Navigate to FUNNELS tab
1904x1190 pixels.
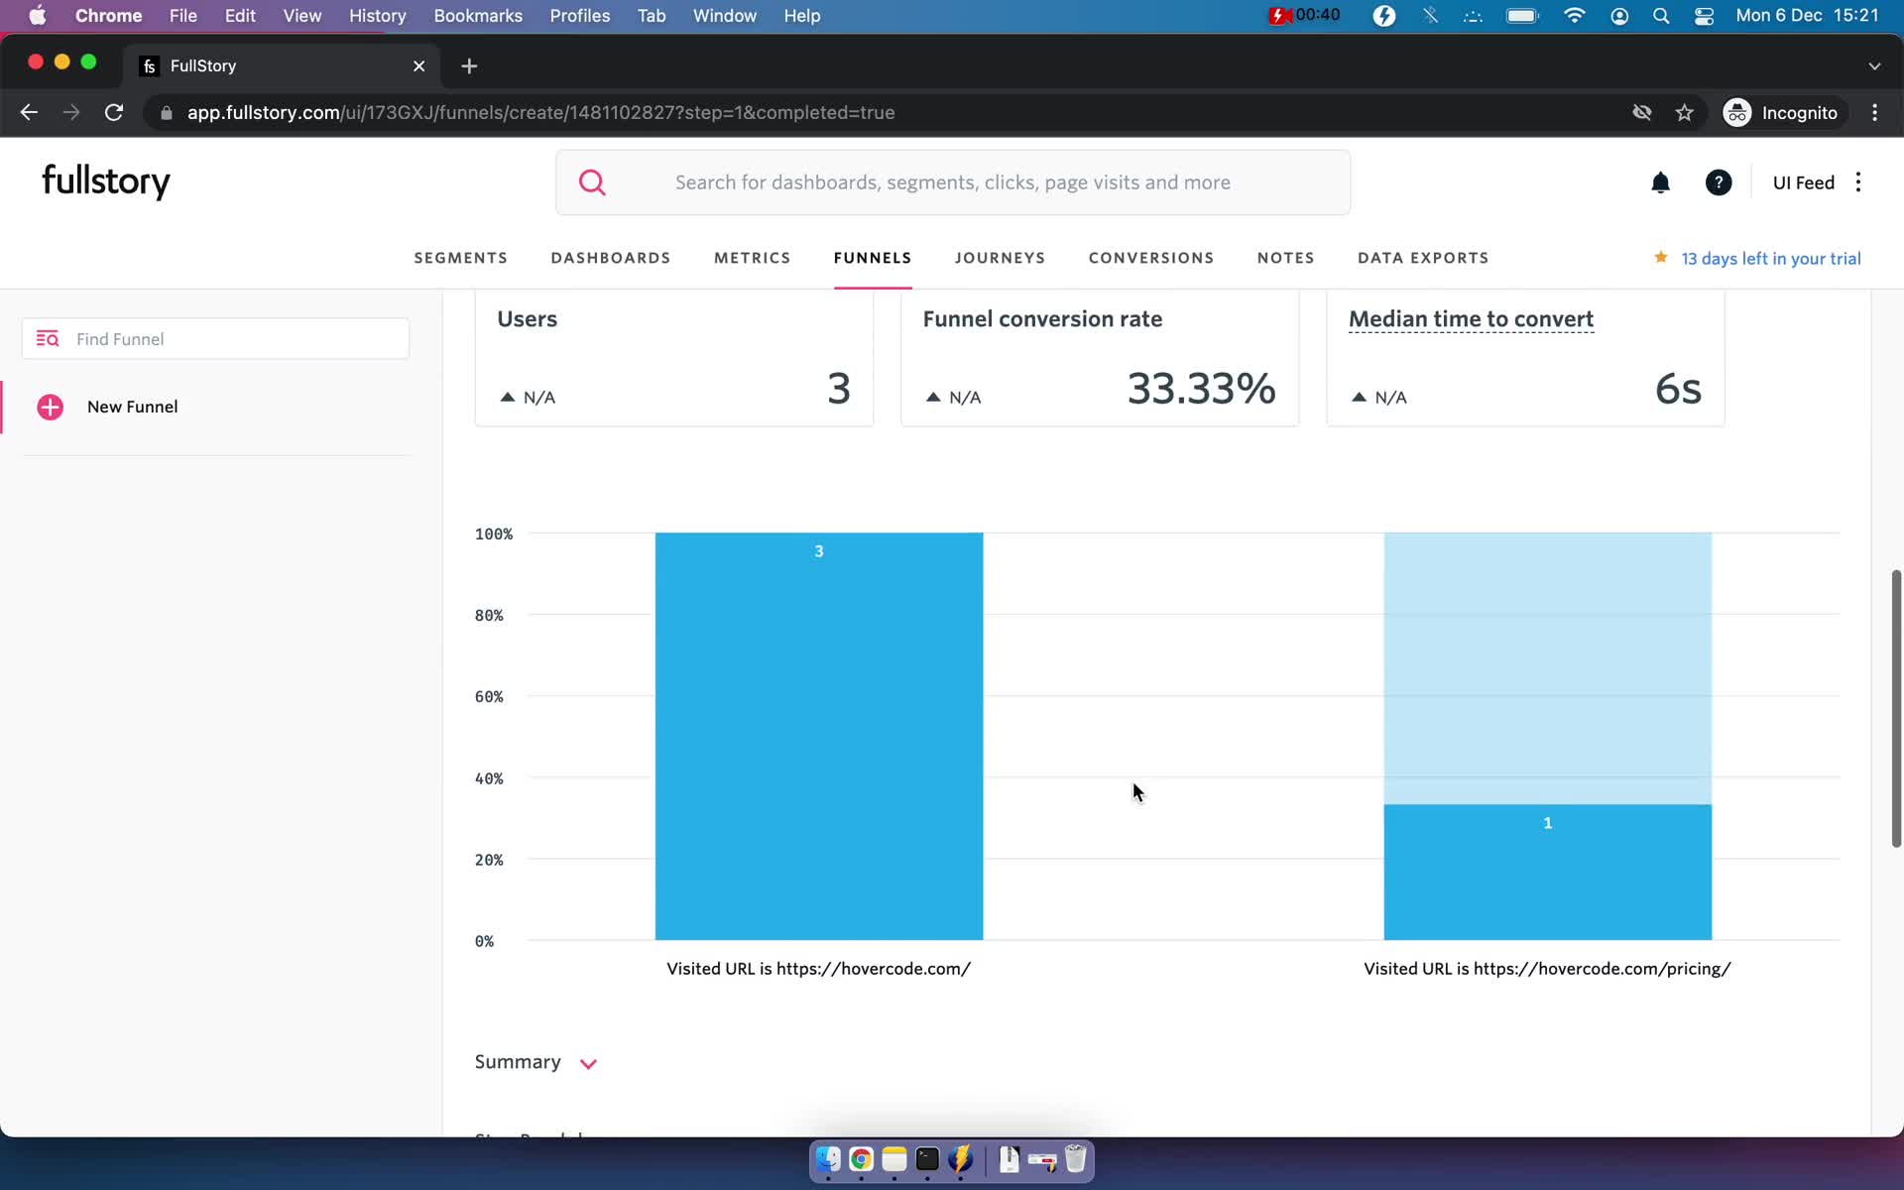[x=872, y=258]
